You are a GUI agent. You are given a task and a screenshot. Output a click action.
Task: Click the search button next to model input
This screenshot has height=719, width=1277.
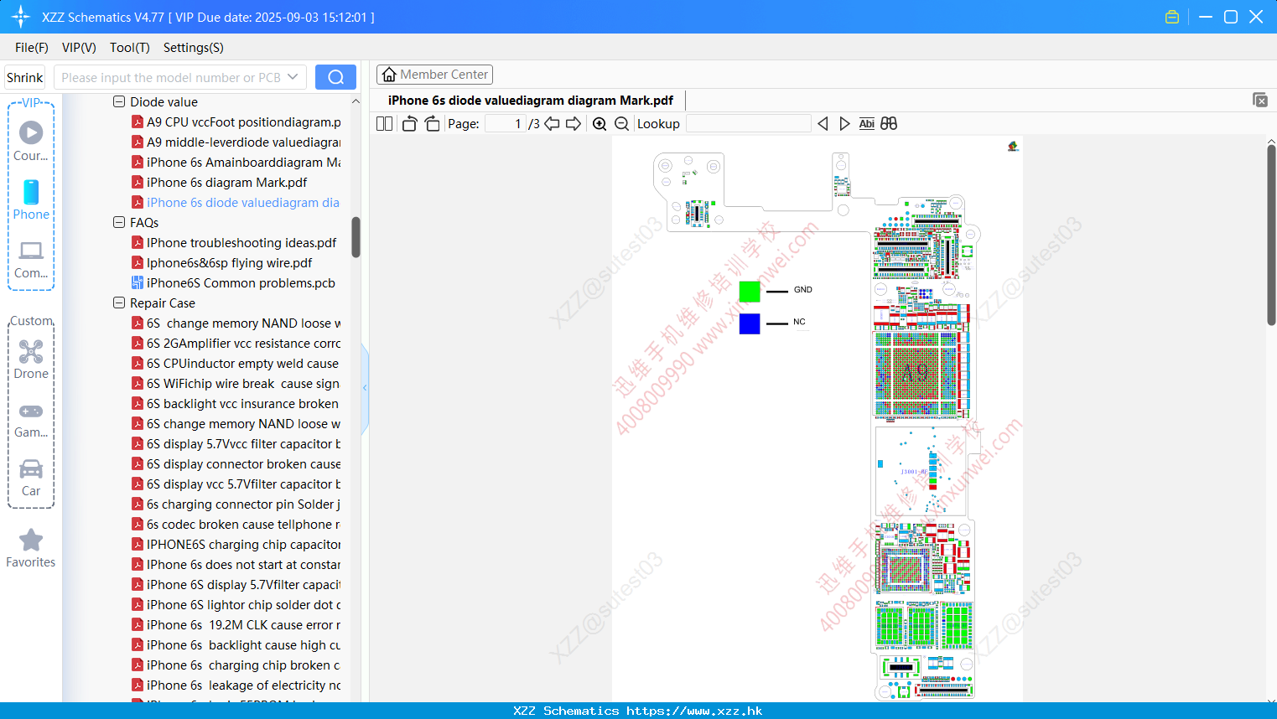click(x=335, y=77)
